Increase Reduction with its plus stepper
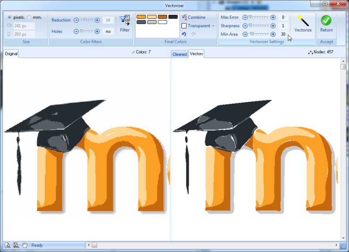 pyautogui.click(x=97, y=20)
